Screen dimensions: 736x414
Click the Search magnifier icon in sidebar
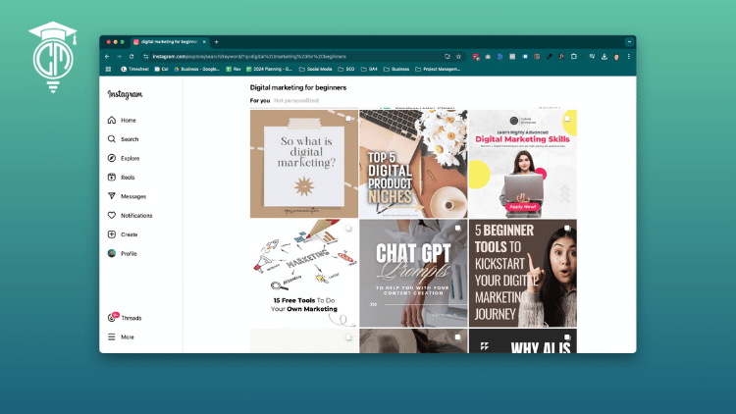[x=112, y=139]
